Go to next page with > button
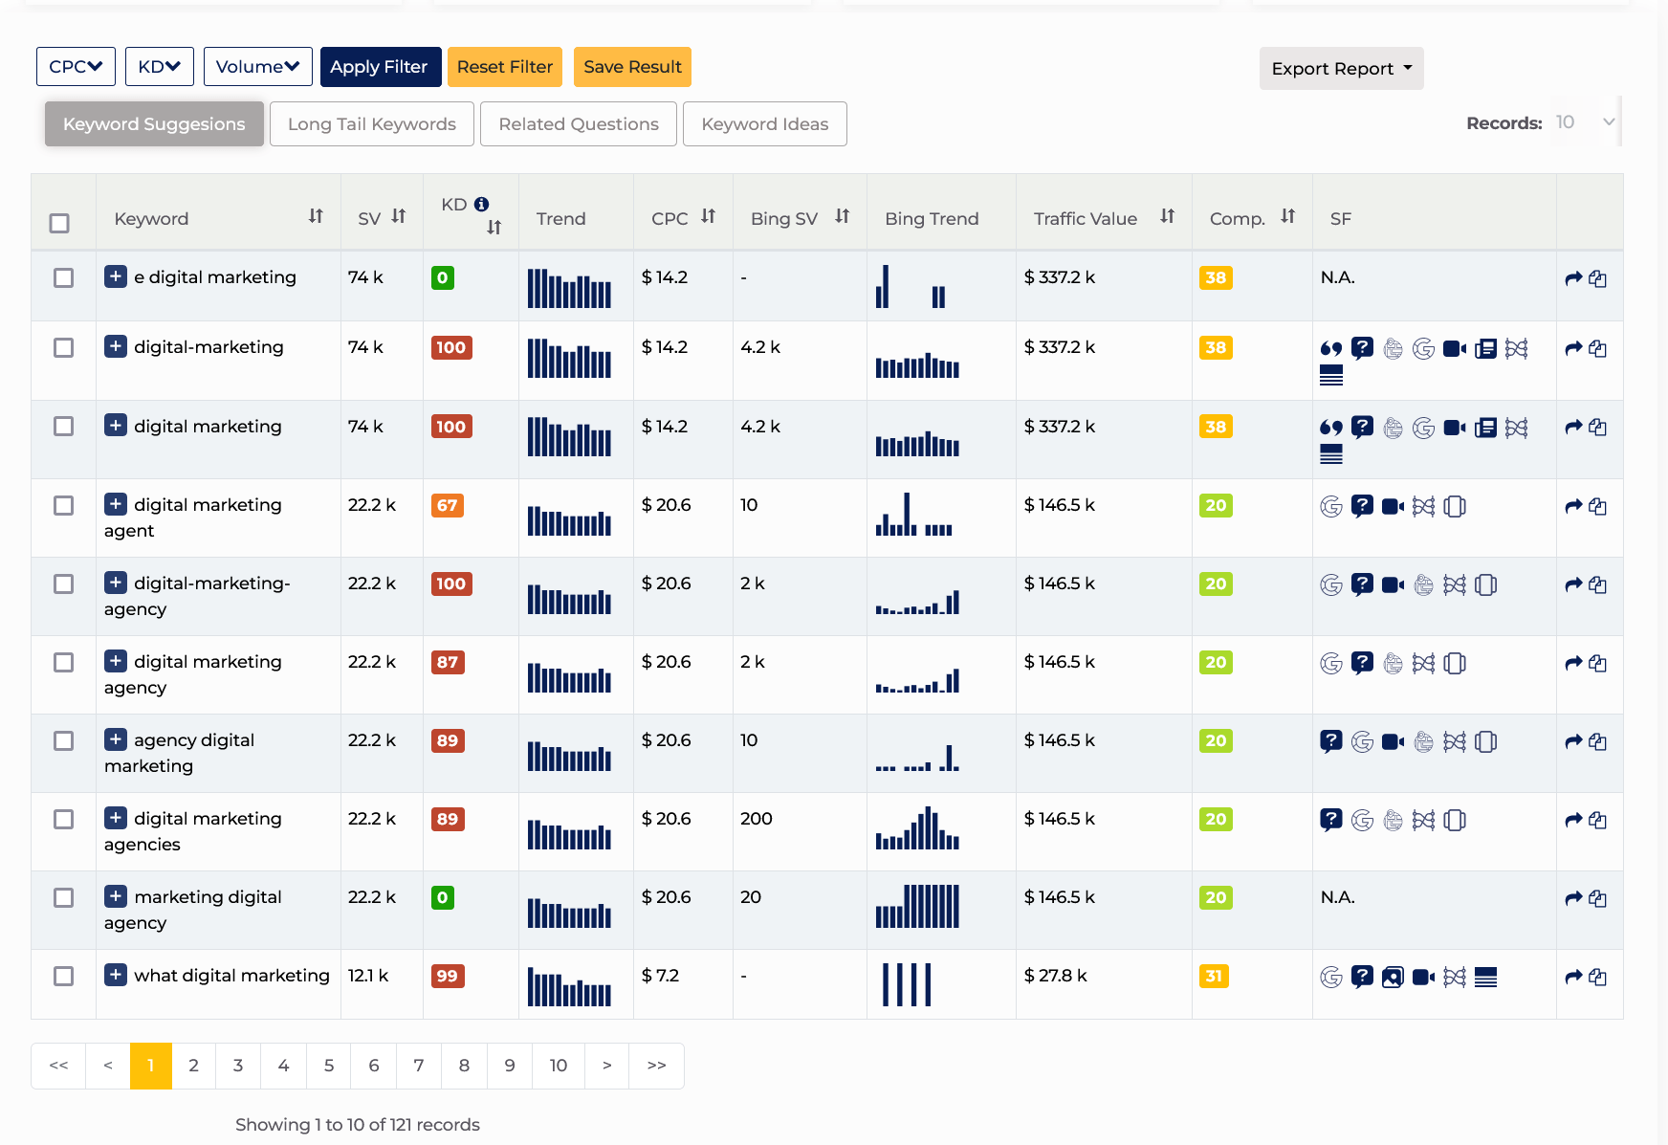Image resolution: width=1668 pixels, height=1145 pixels. click(x=606, y=1066)
